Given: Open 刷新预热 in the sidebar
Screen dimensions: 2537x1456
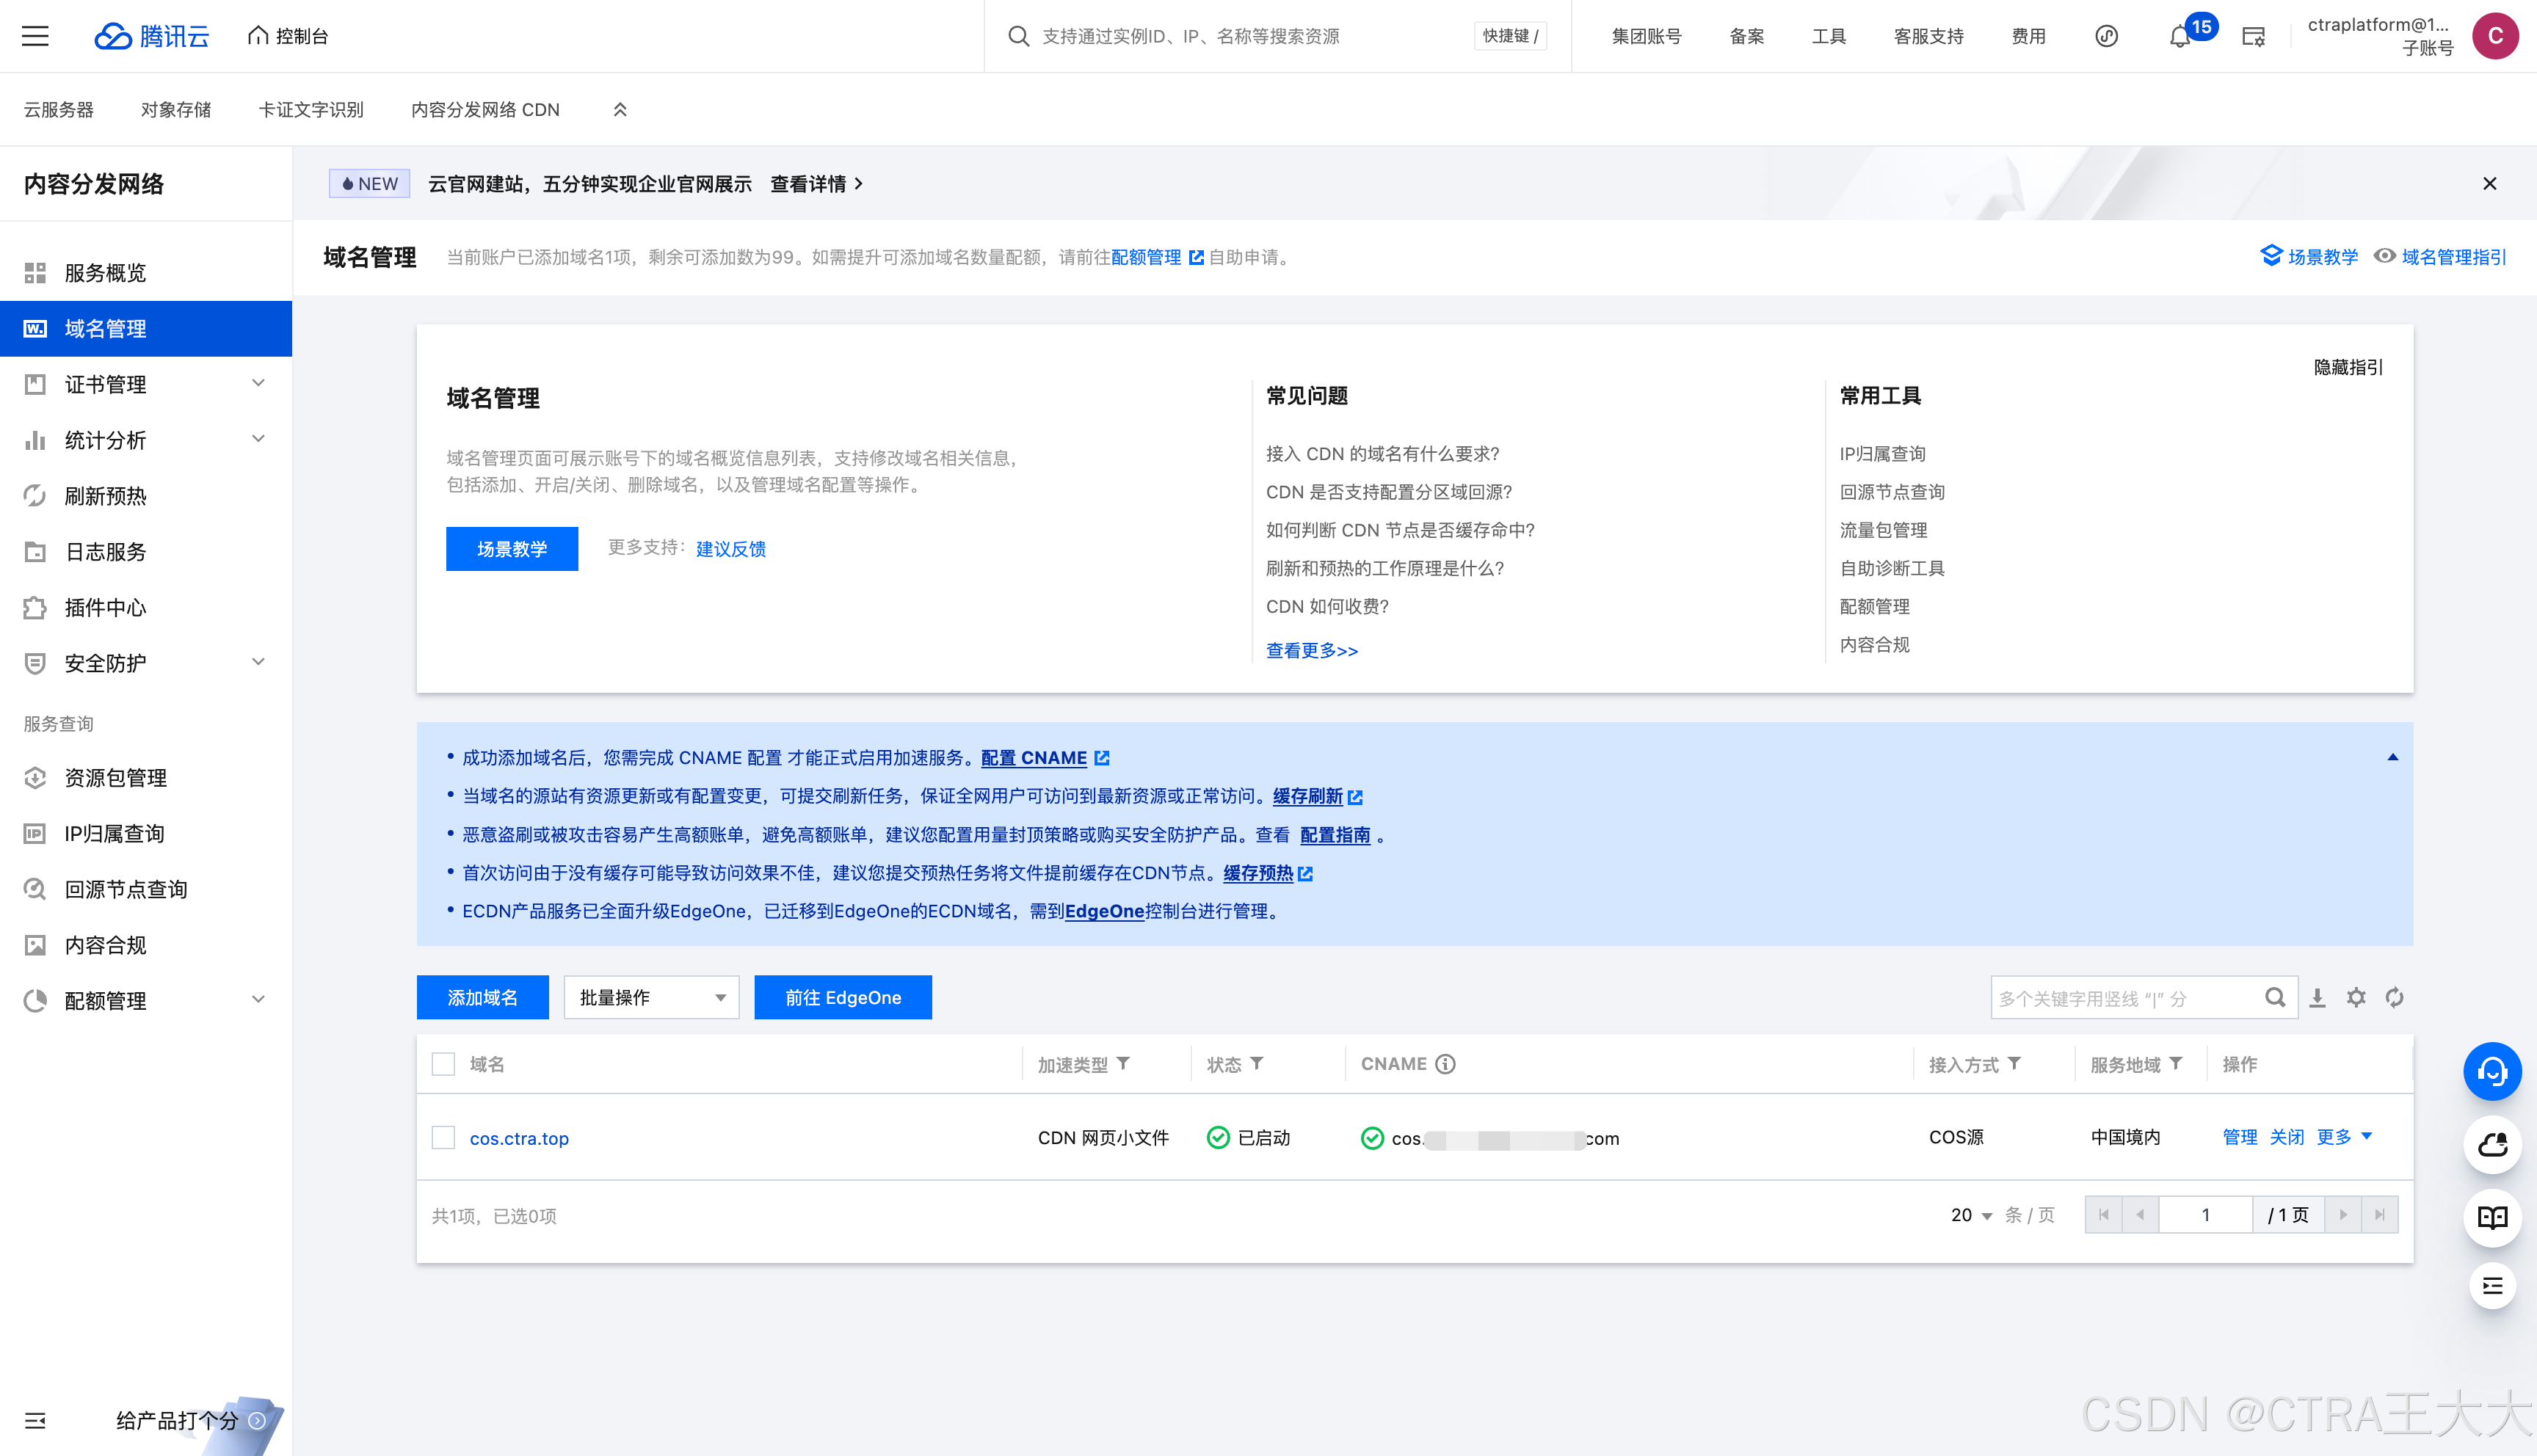Looking at the screenshot, I should pos(106,496).
